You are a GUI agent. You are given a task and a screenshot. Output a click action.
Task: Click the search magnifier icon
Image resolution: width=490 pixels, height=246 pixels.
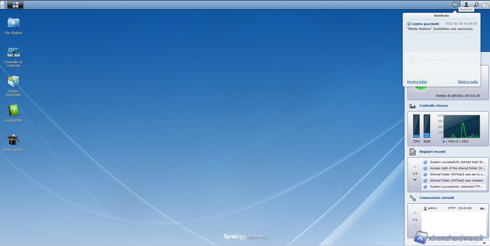click(x=476, y=5)
